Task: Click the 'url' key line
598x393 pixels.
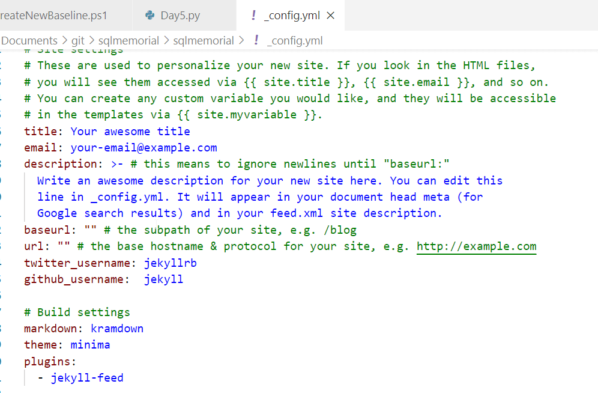Action: (x=34, y=246)
